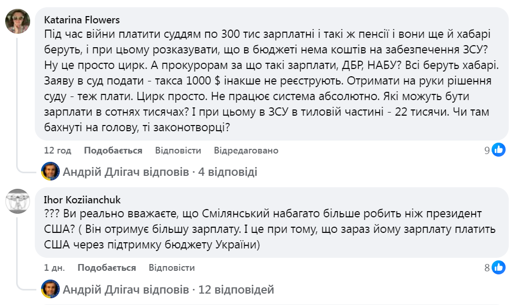Reply to Katarina Flowers' comment via Відповісти

(x=178, y=150)
